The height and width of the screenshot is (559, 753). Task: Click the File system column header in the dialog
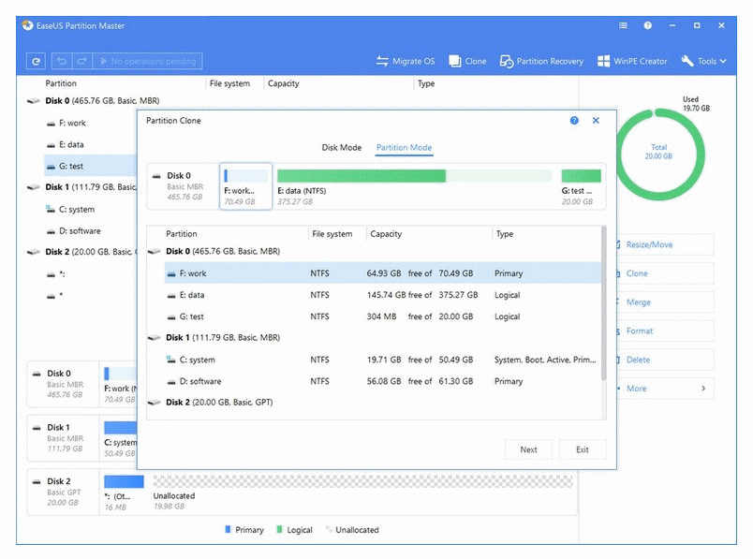tap(332, 234)
